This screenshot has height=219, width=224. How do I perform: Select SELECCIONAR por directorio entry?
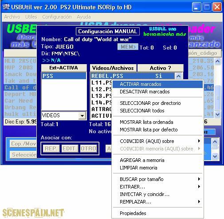pyautogui.click(x=157, y=103)
